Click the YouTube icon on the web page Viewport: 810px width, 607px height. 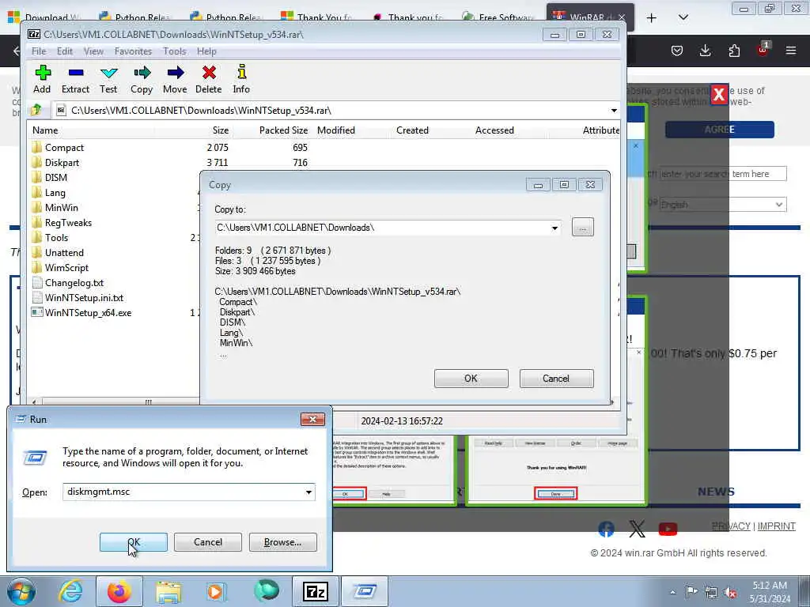coord(668,529)
